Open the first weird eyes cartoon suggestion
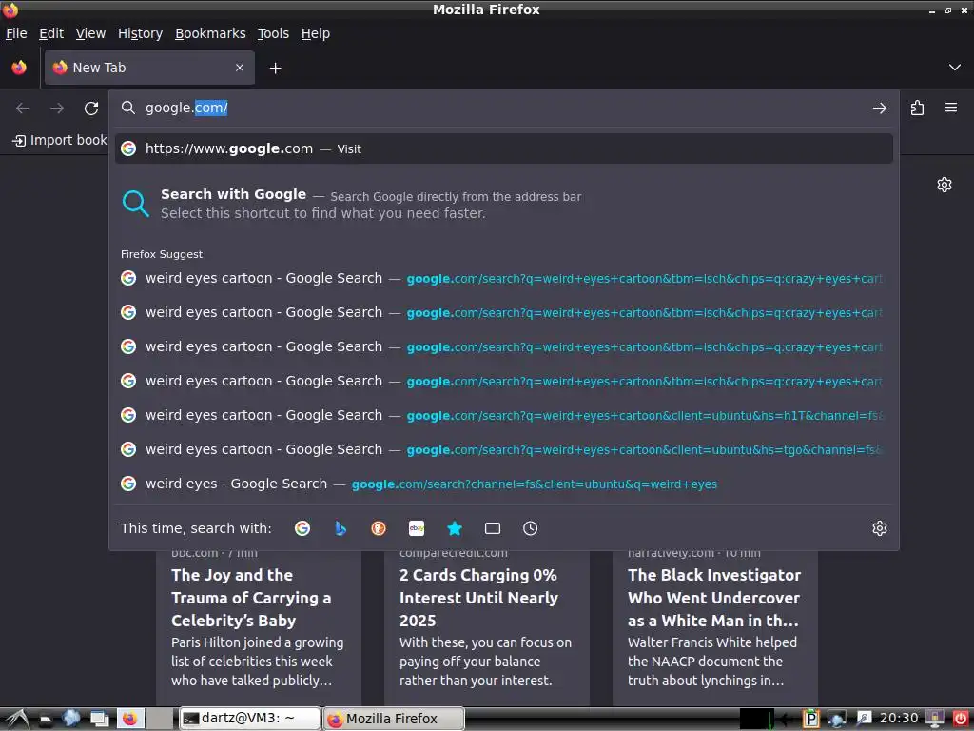974x731 pixels. [504, 278]
